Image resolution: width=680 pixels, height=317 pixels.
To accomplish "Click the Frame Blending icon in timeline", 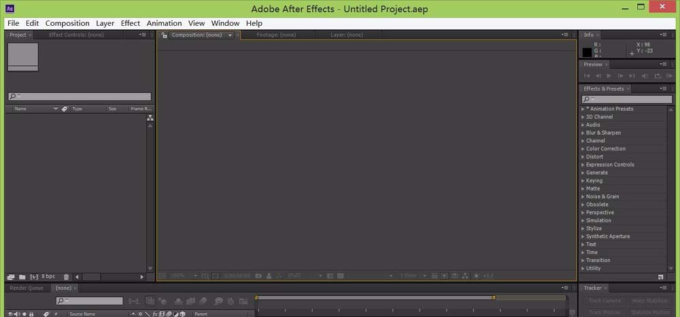I will point(190,301).
